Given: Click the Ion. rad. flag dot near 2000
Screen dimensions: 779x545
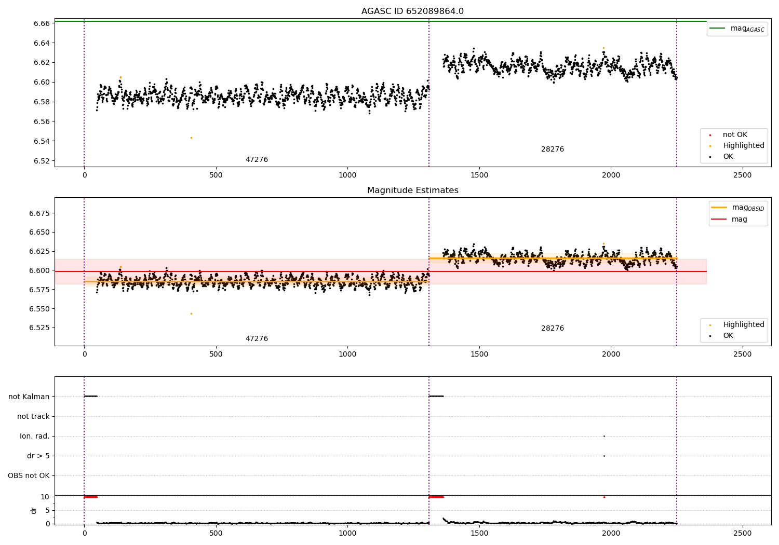Looking at the screenshot, I should coord(604,436).
